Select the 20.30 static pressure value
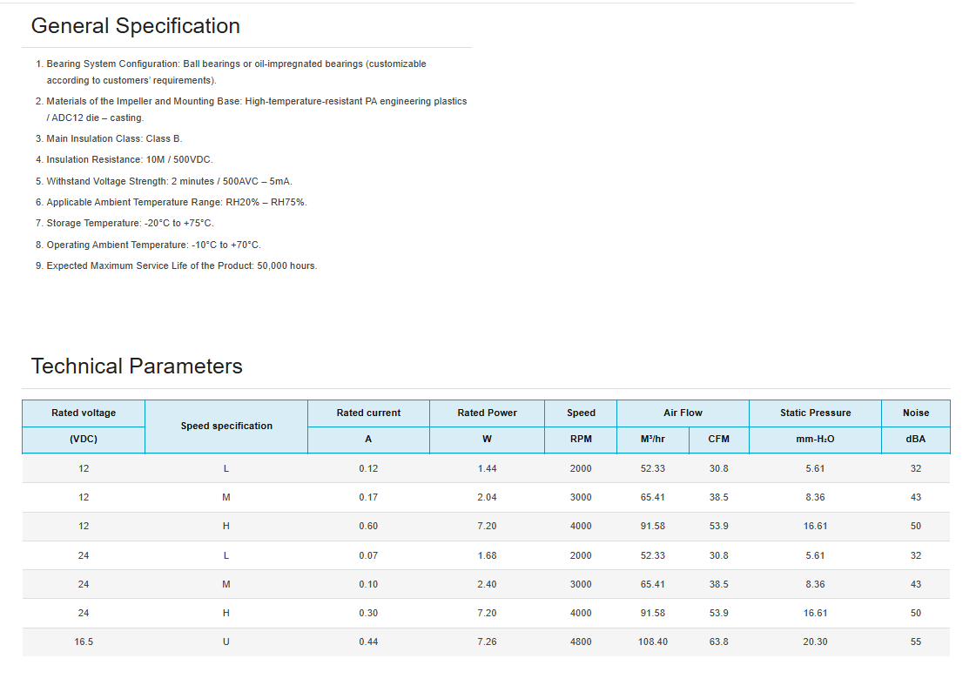 [815, 642]
